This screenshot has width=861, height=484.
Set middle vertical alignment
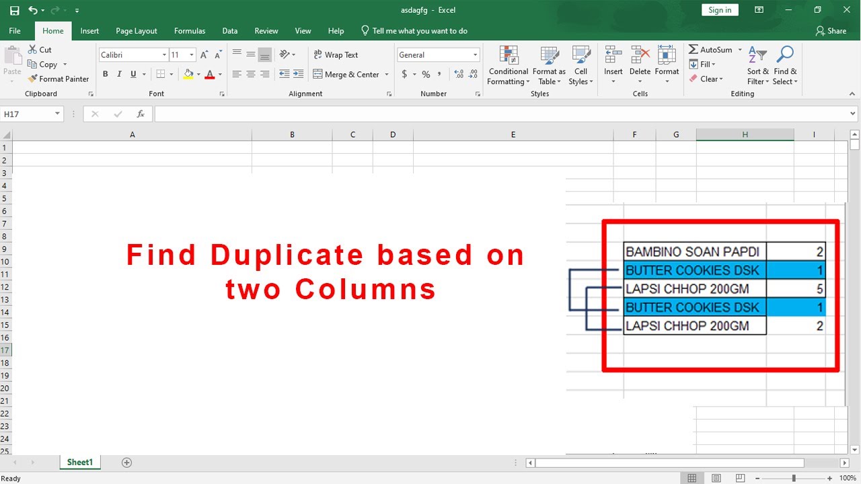click(251, 54)
